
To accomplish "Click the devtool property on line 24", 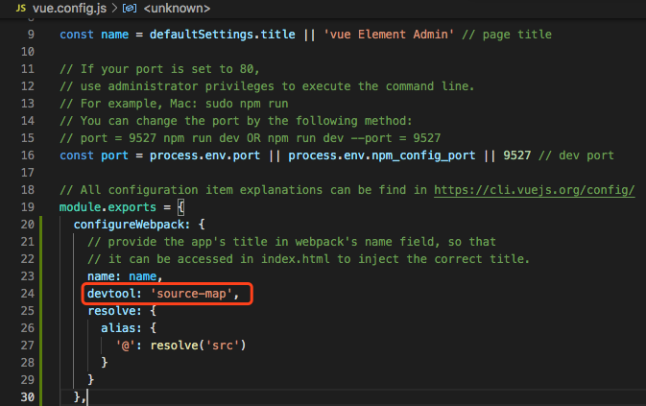I will [115, 293].
